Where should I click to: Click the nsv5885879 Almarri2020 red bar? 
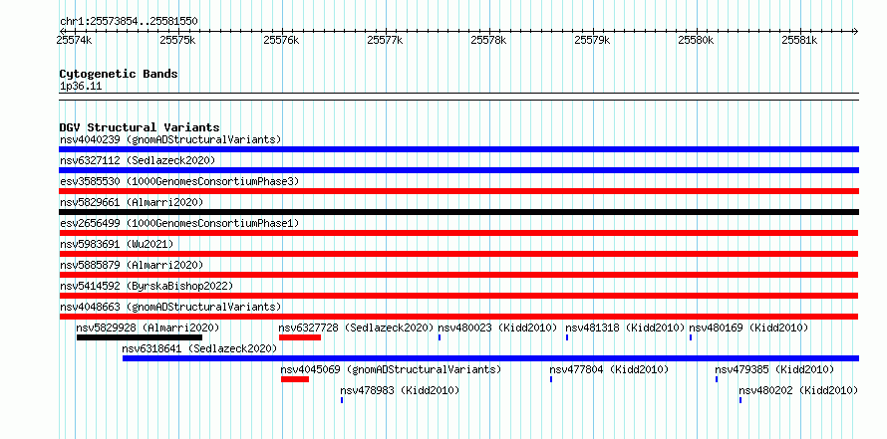tap(458, 275)
